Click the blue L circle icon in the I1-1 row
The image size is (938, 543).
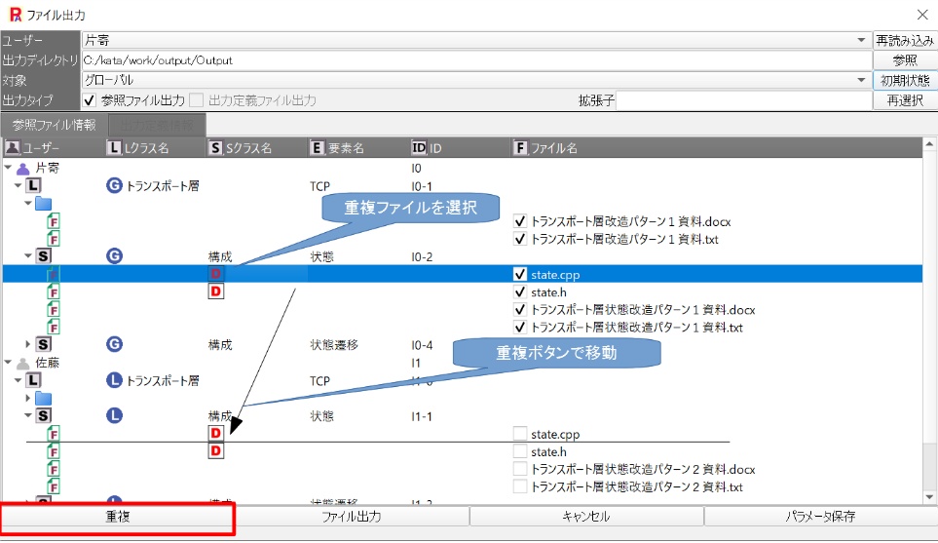click(x=114, y=415)
